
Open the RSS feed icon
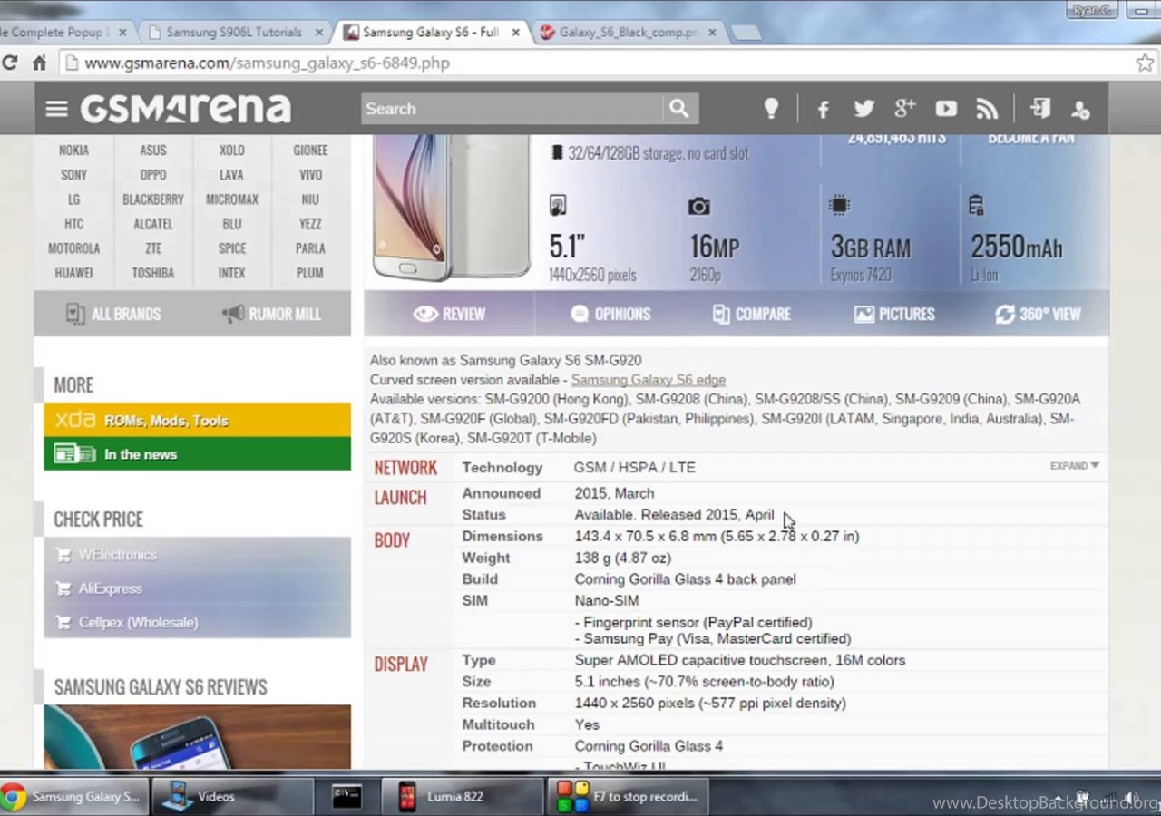pos(987,109)
